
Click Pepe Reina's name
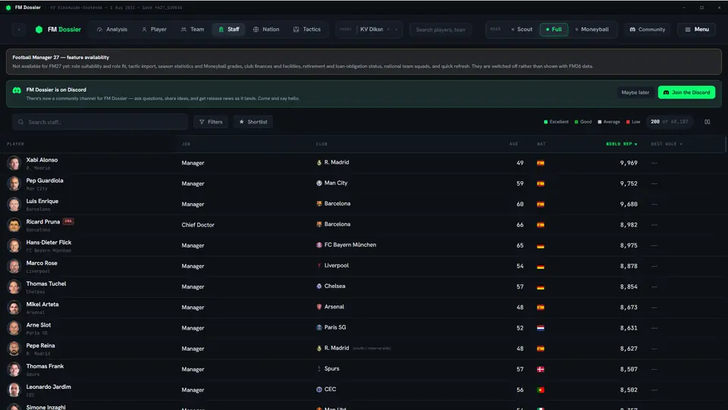[40, 346]
